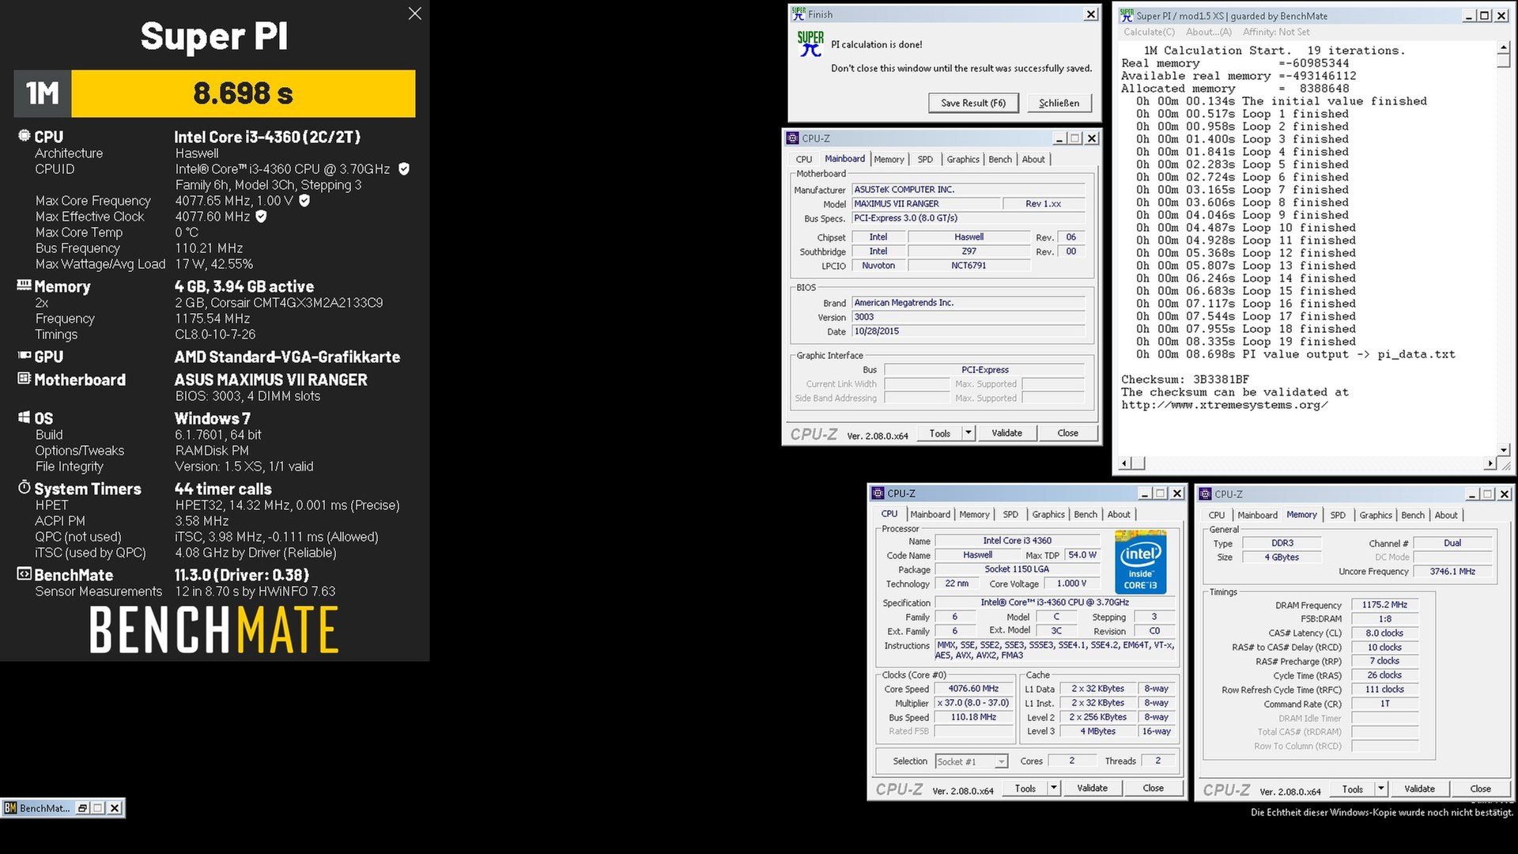Viewport: 1518px width, 854px height.
Task: Expand Tools dropdown arrow in CPU-Z Mainboard window
Action: [x=968, y=433]
